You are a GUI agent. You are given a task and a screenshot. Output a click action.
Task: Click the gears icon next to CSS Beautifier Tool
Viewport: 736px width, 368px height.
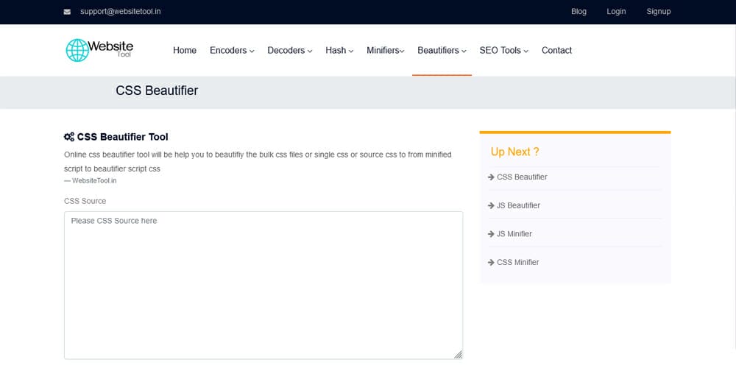tap(69, 137)
